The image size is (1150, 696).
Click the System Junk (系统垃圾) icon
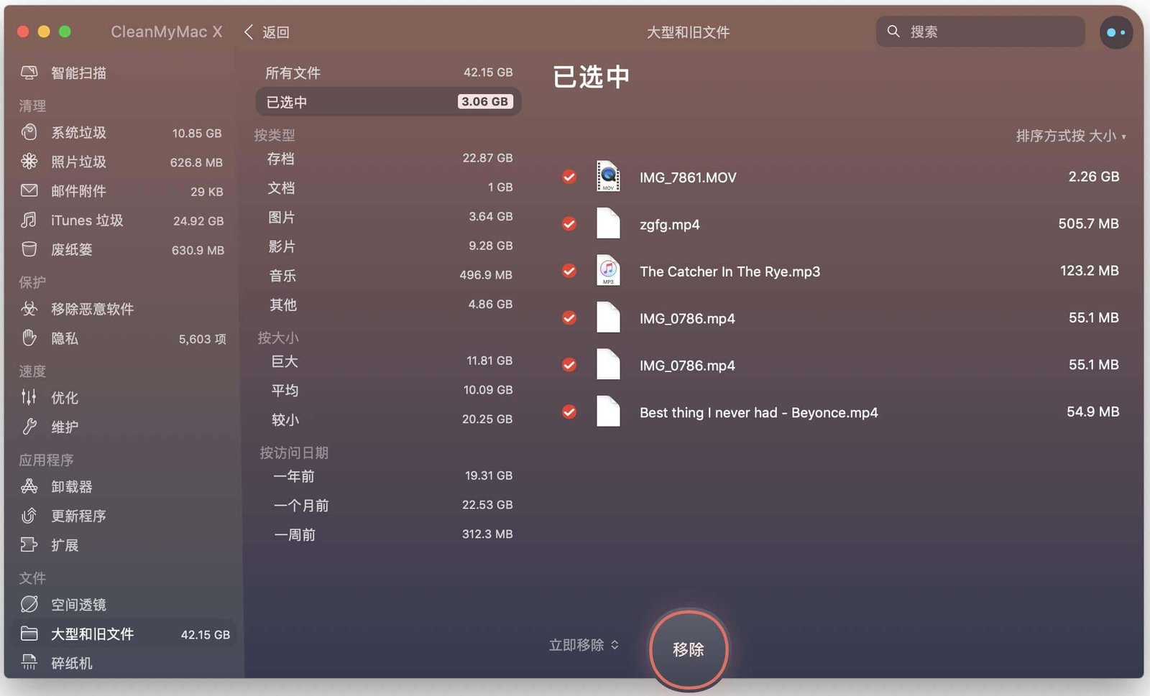29,132
